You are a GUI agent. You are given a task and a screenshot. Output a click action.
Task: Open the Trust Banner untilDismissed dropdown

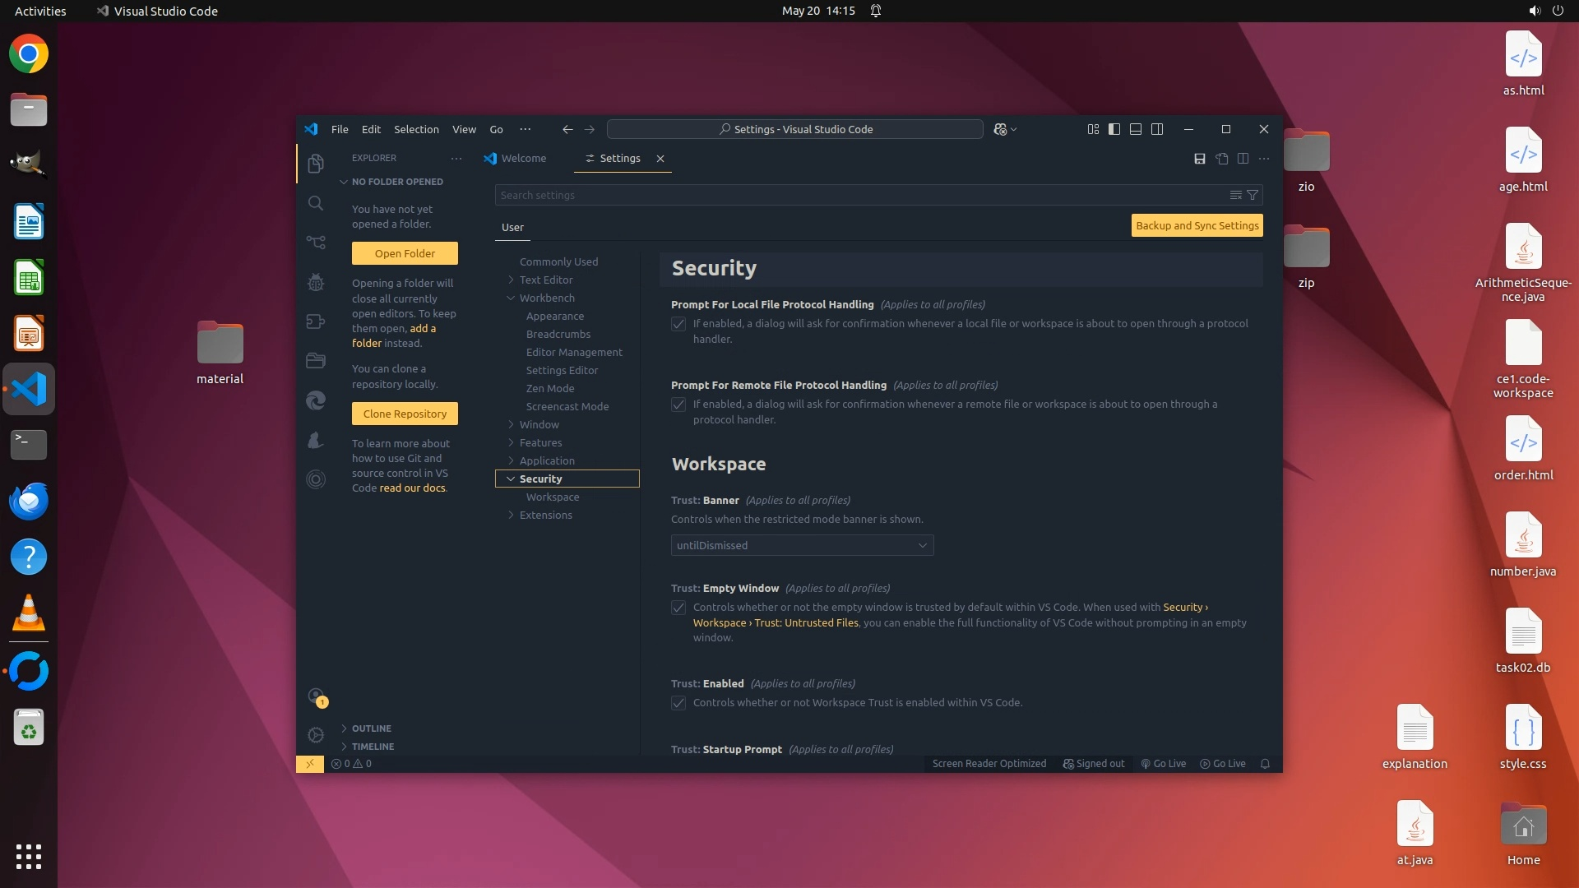802,545
